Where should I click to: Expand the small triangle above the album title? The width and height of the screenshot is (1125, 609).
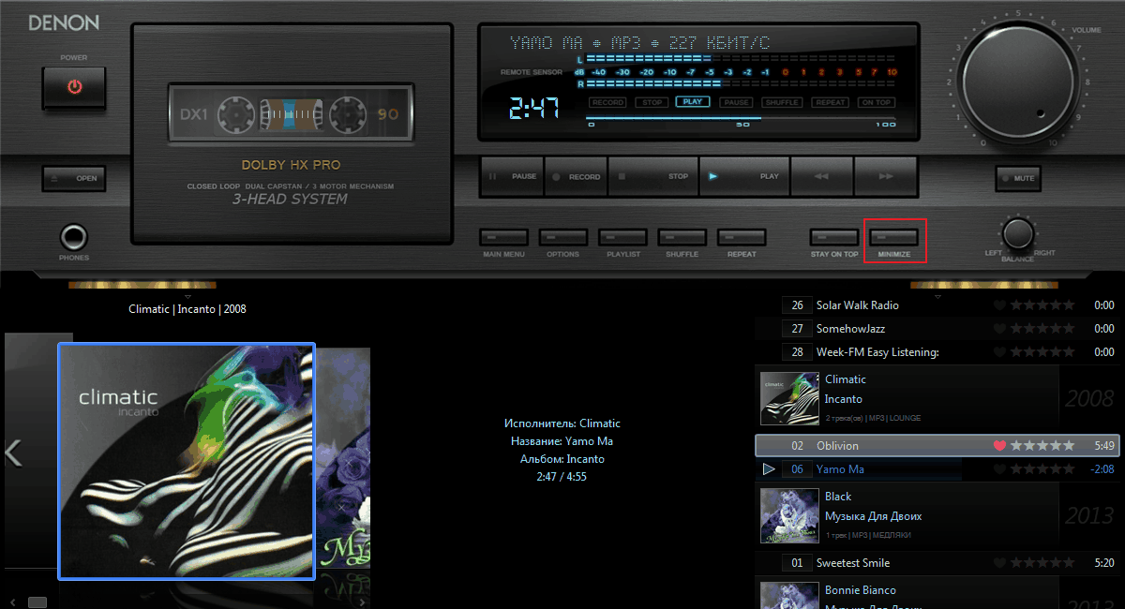pyautogui.click(x=187, y=296)
